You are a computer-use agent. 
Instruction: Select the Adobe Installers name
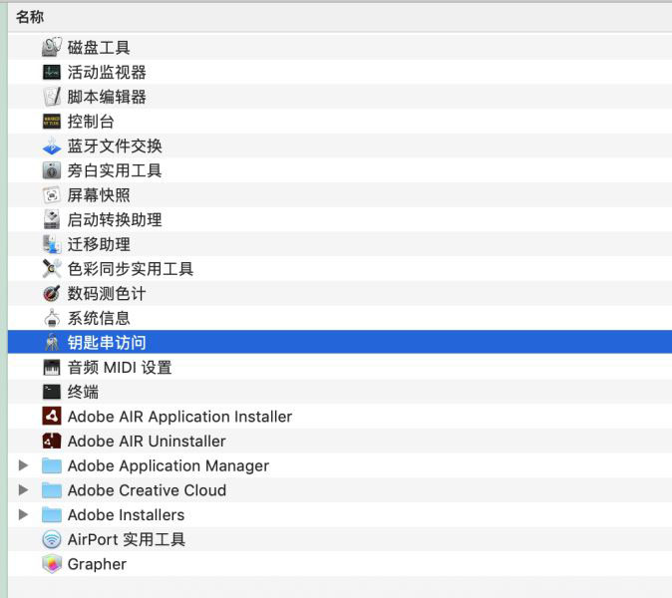(x=126, y=514)
